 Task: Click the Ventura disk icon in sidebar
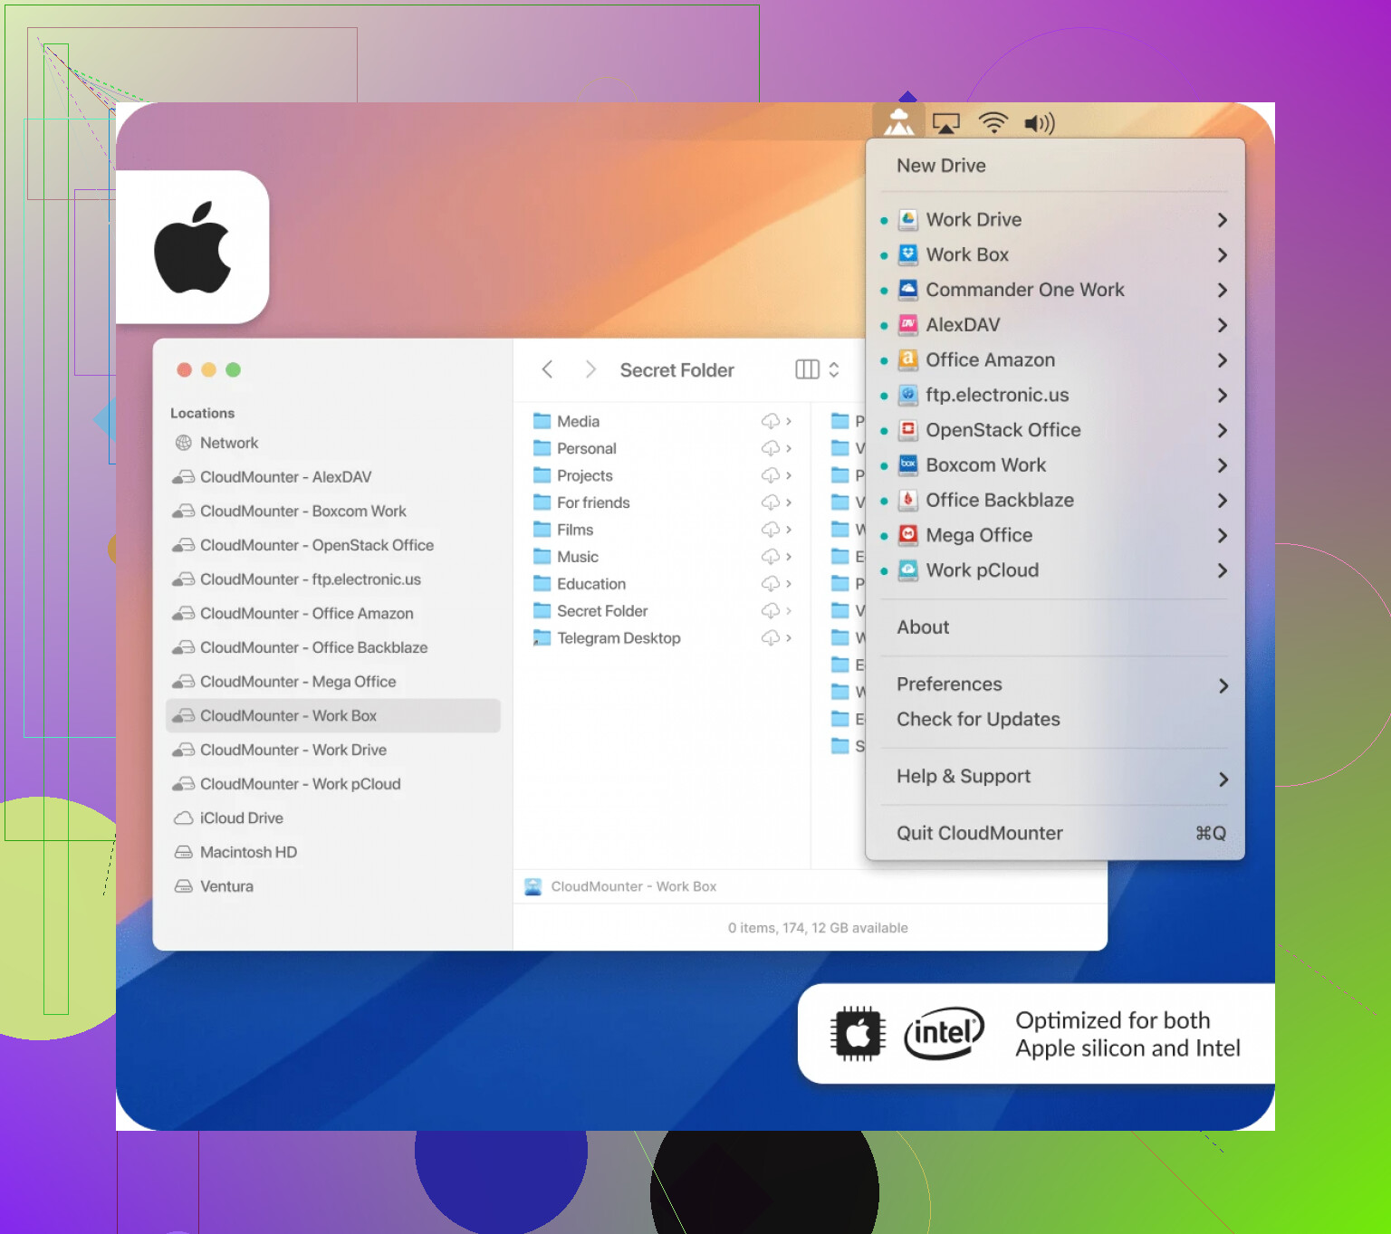coord(184,886)
